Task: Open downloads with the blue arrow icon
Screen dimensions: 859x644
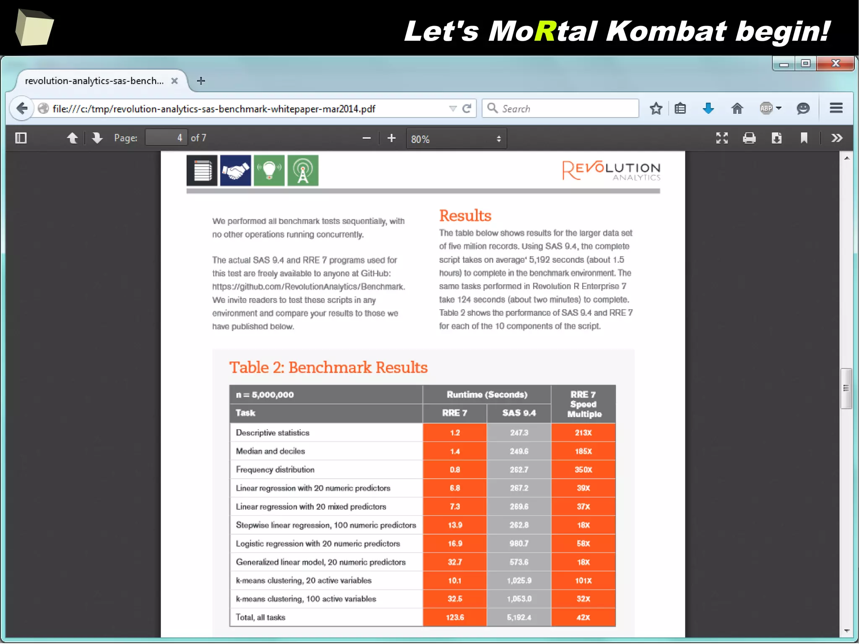Action: (x=708, y=109)
